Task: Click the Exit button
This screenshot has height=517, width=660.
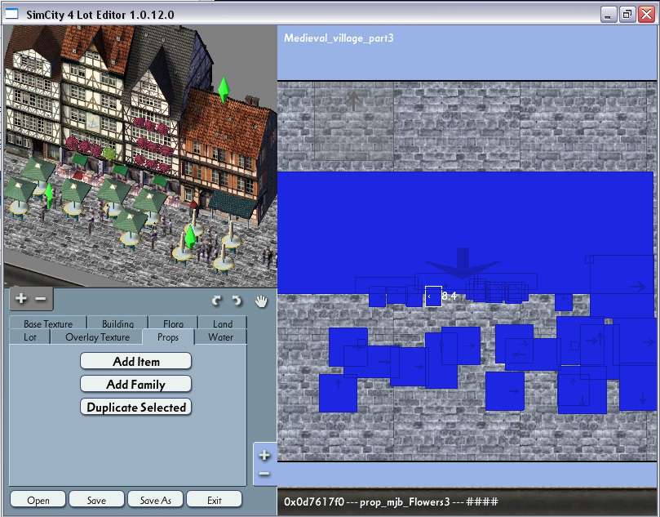Action: click(x=214, y=500)
